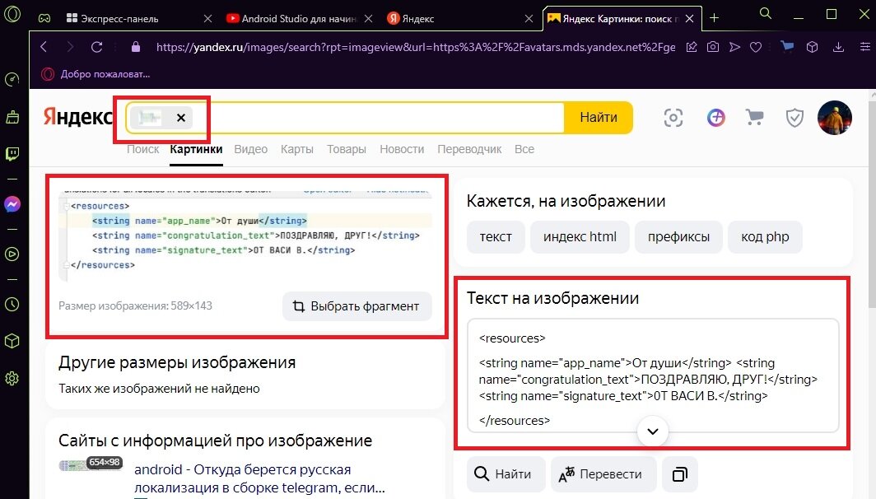Open sidebar Settings gear icon
The width and height of the screenshot is (876, 499).
(12, 378)
